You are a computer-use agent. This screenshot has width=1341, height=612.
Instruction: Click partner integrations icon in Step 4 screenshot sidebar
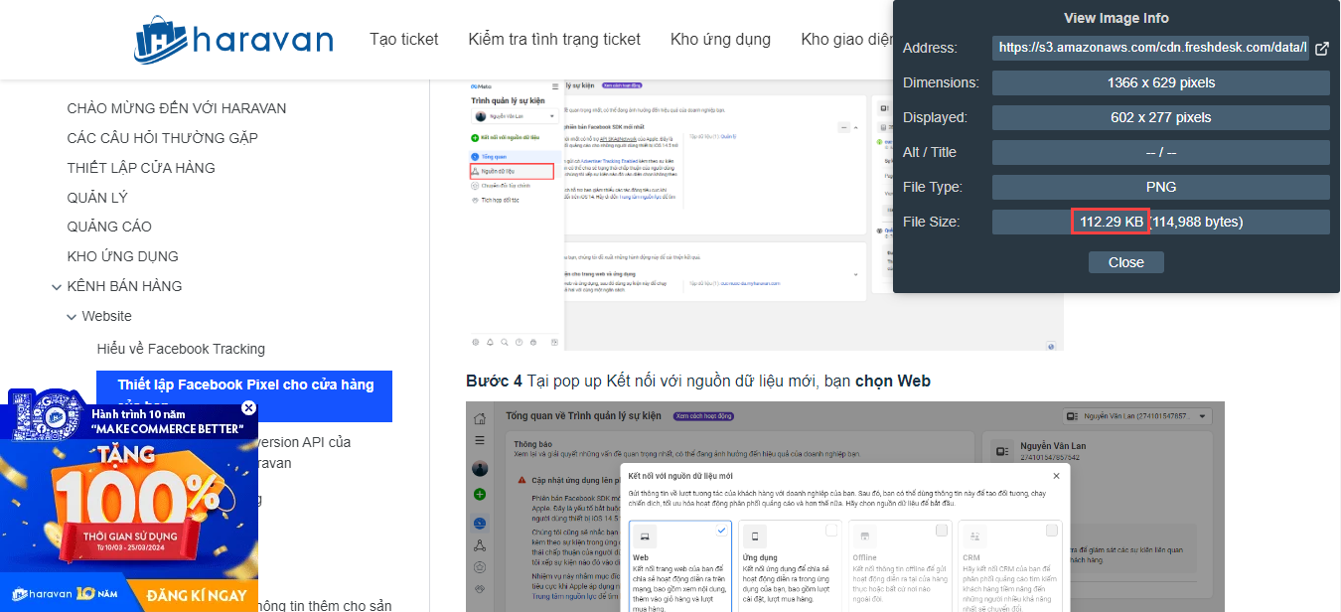click(480, 589)
